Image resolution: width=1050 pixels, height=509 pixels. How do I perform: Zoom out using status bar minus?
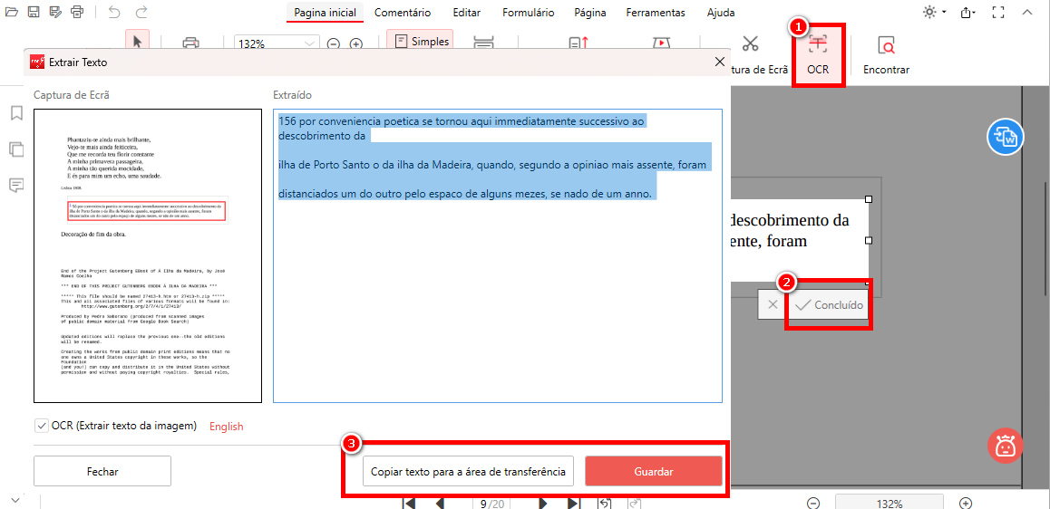[x=813, y=503]
